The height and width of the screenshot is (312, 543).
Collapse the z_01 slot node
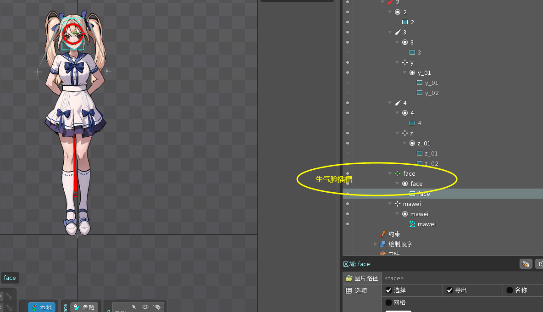(405, 143)
